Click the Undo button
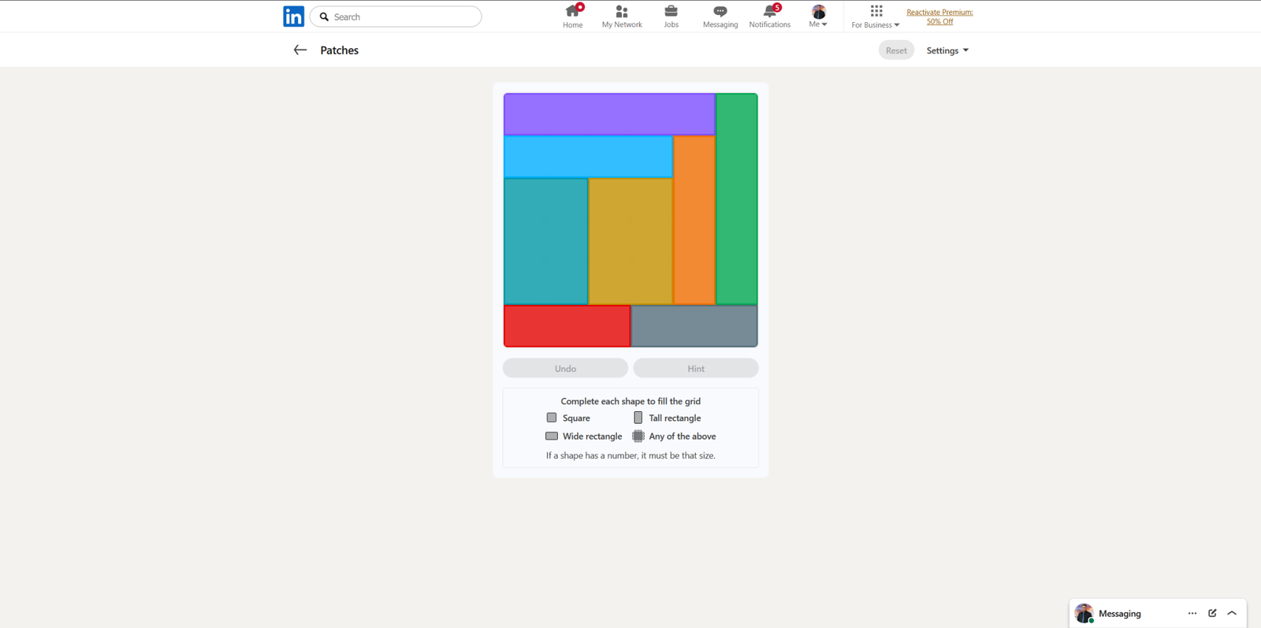1261x628 pixels. click(x=565, y=368)
